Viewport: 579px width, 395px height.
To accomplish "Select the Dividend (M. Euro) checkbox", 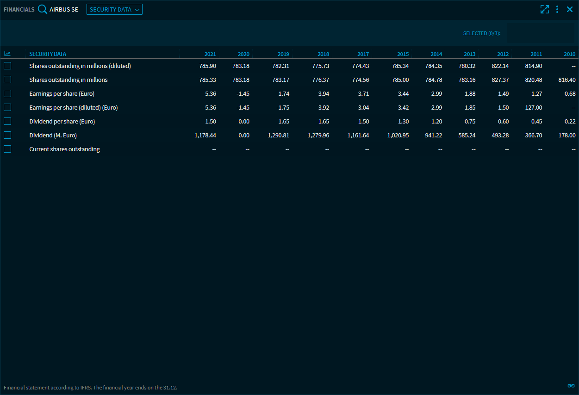I will (x=7, y=135).
